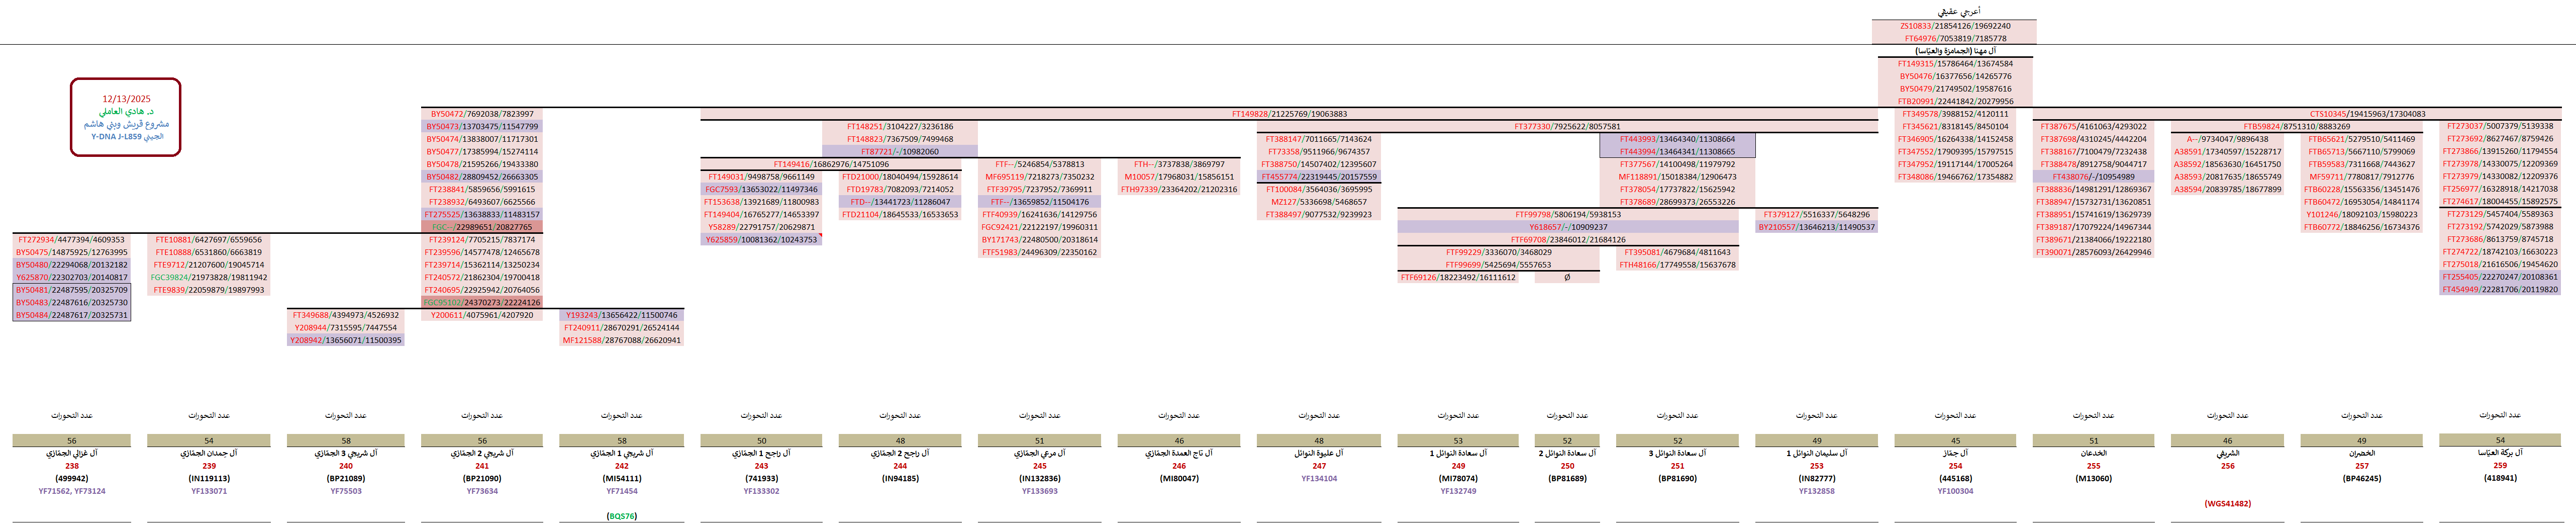Click the purple FT443993 cell
This screenshot has width=2576, height=527.
pos(1676,139)
